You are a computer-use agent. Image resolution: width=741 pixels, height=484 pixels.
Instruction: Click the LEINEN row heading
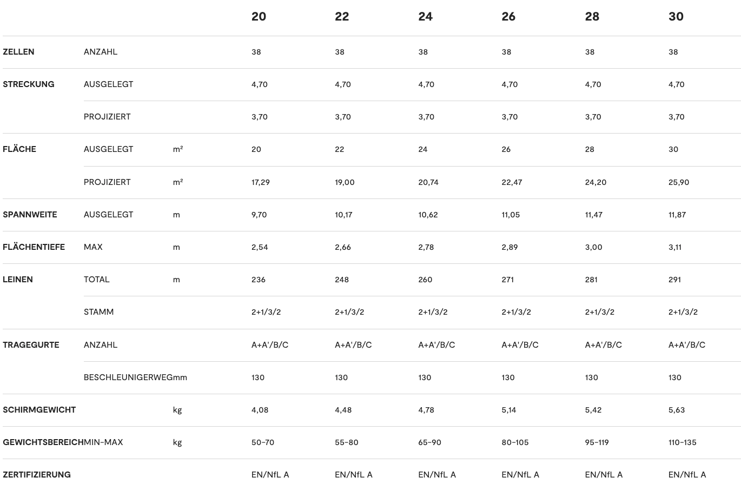(18, 280)
